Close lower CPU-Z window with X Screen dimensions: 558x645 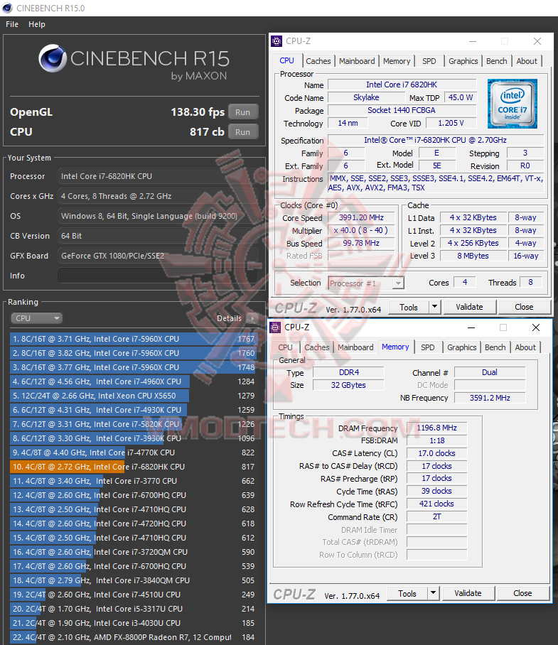[x=536, y=327]
